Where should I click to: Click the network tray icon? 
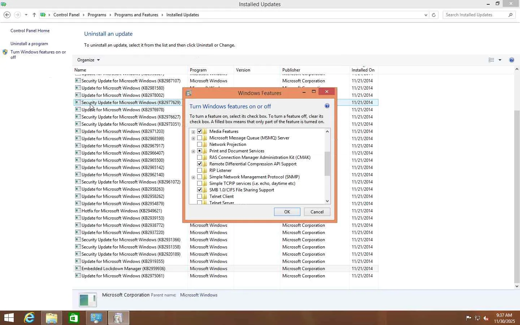click(477, 318)
